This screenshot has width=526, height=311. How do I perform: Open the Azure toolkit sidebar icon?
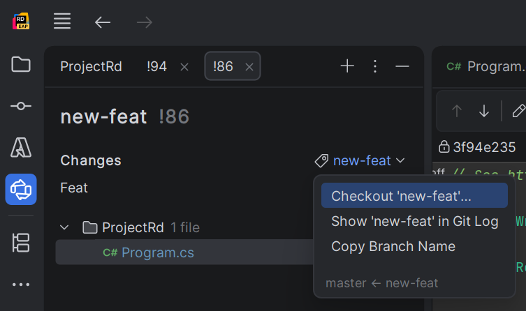pyautogui.click(x=21, y=147)
